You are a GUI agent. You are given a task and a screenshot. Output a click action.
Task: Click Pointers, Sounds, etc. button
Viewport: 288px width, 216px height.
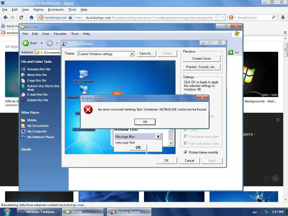click(x=201, y=67)
